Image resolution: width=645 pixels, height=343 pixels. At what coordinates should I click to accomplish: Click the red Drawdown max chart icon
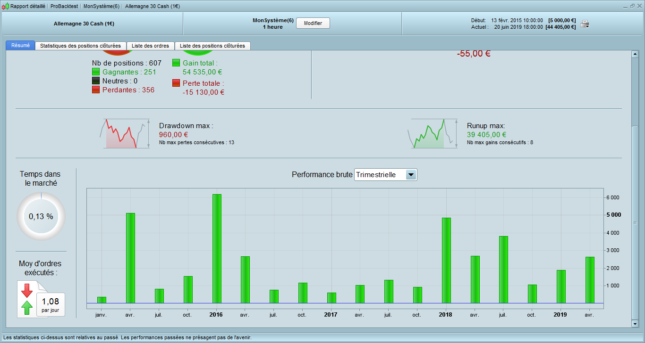click(125, 134)
